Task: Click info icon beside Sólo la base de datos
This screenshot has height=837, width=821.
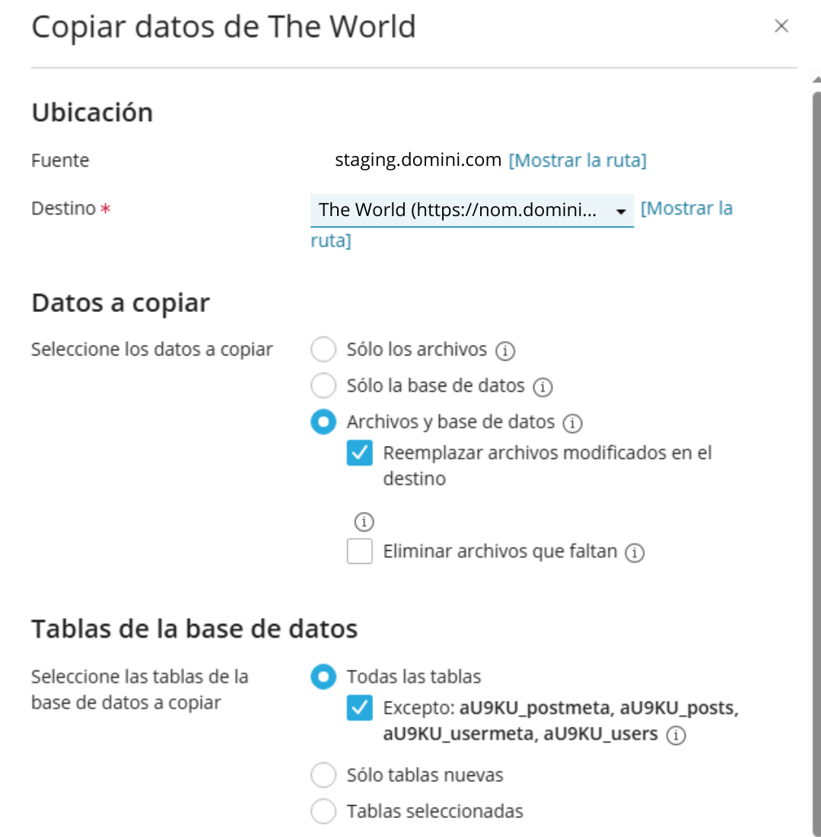Action: (543, 387)
